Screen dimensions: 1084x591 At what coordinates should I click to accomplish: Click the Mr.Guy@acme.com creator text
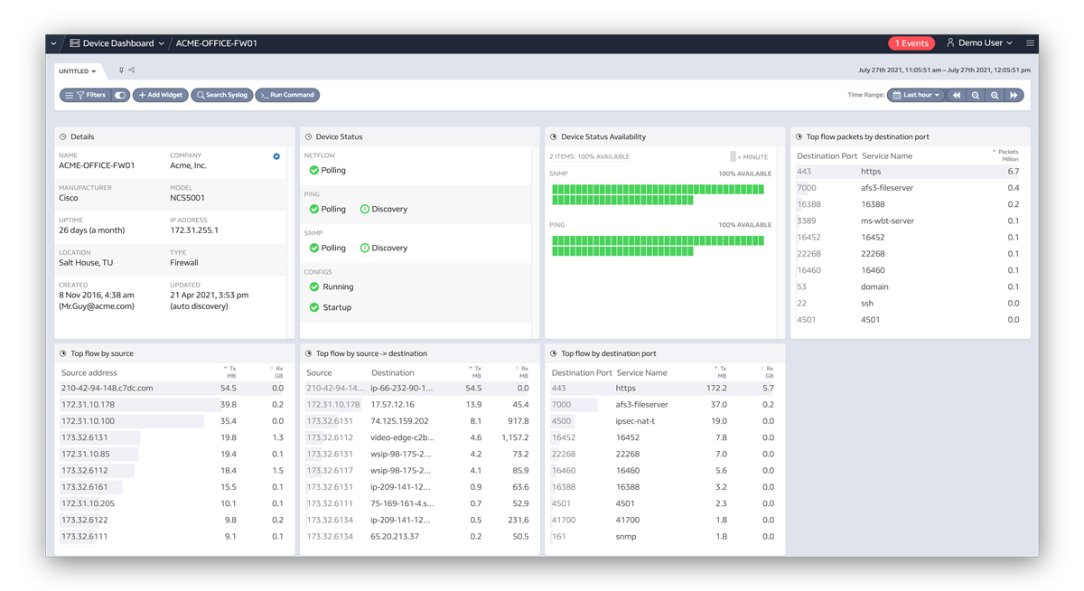[x=97, y=306]
